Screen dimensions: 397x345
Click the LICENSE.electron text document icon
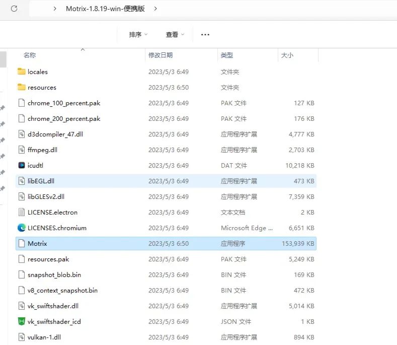[x=22, y=212]
